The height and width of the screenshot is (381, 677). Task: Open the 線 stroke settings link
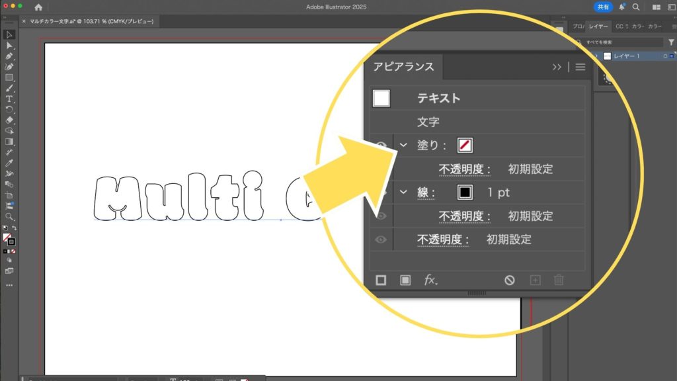[x=425, y=192]
